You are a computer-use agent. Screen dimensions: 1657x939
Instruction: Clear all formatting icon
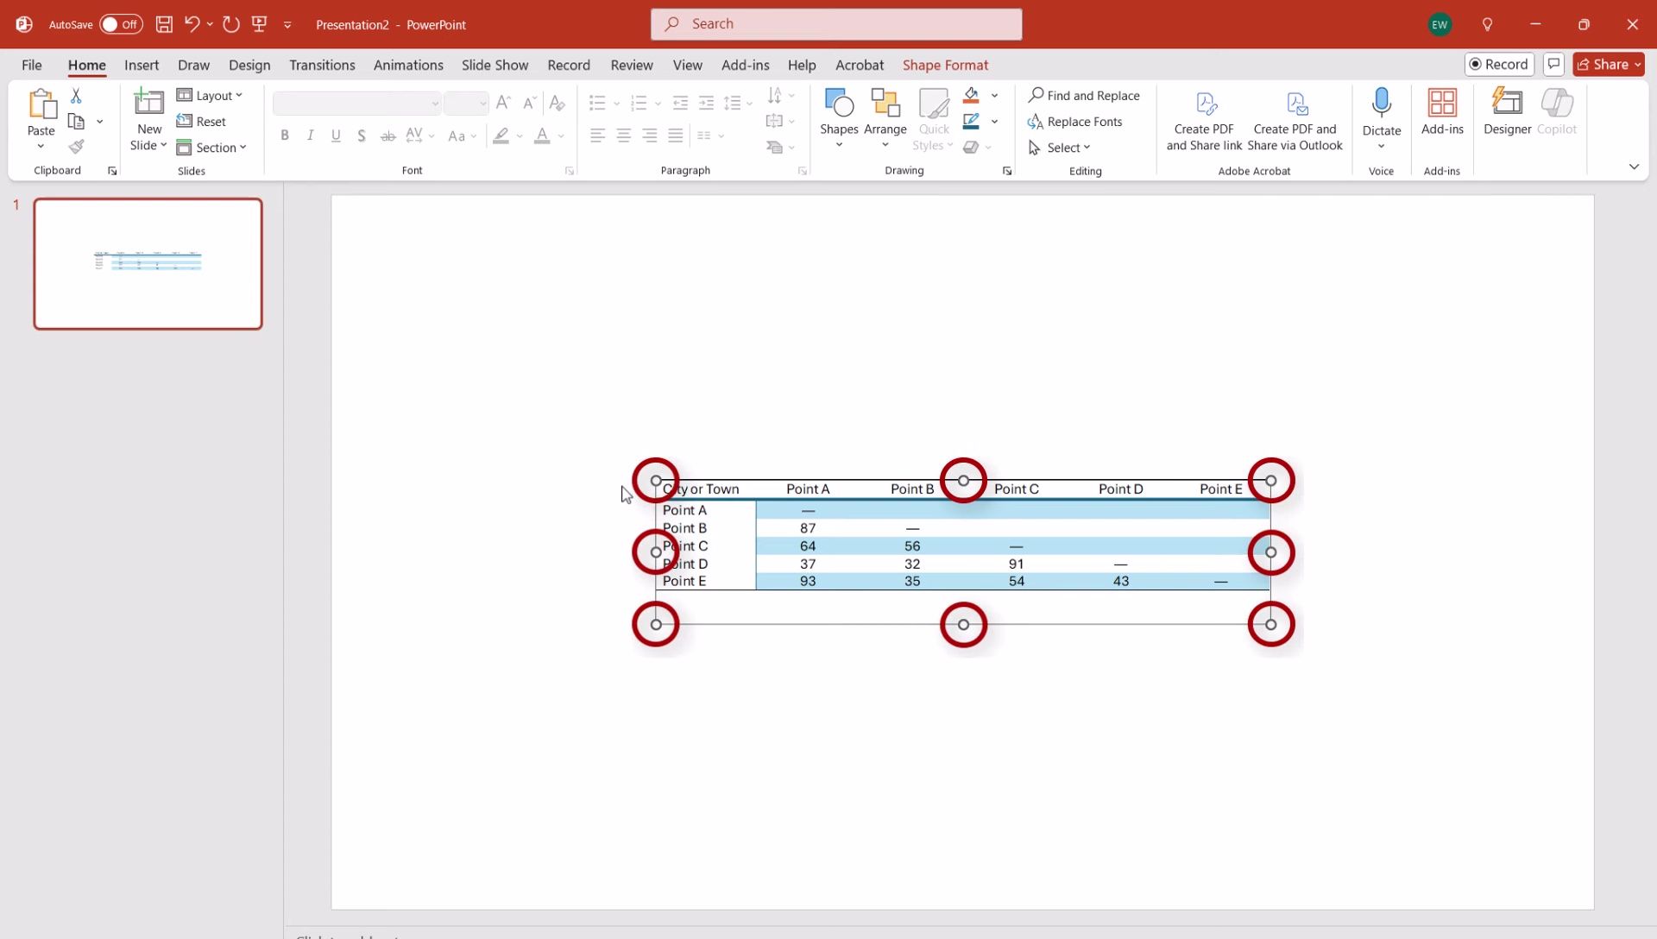point(557,103)
